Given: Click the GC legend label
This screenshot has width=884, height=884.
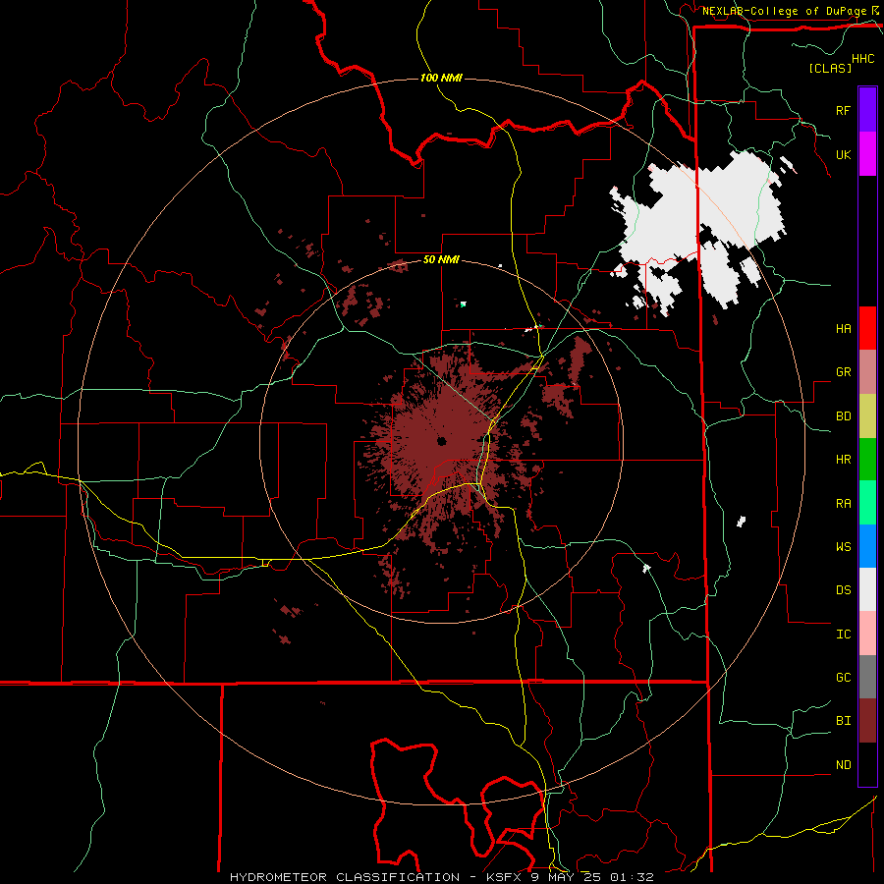Looking at the screenshot, I should (843, 678).
